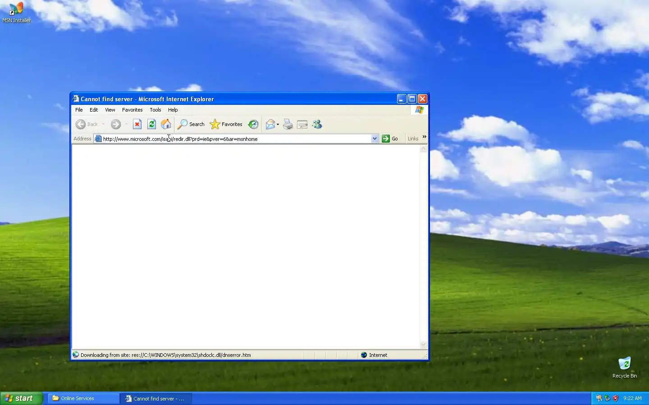Print the page with printer icon
The image size is (649, 405).
point(288,124)
